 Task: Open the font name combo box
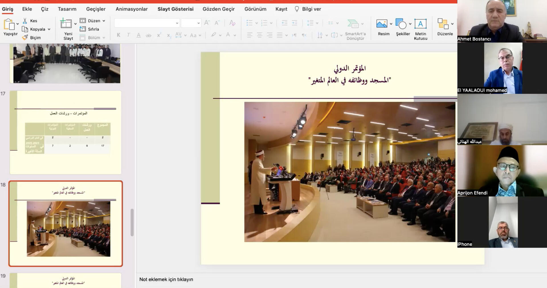pyautogui.click(x=147, y=23)
